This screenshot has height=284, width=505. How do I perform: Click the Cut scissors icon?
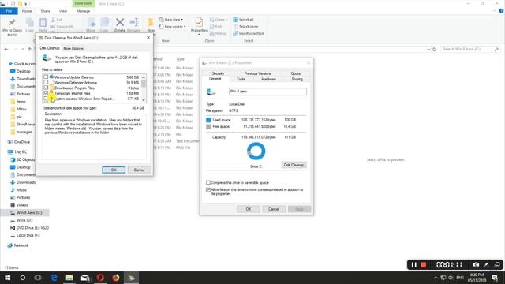point(53,20)
